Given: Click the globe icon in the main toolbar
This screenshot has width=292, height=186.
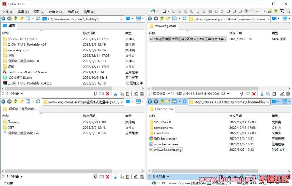Looking at the screenshot, I should [x=153, y=11].
